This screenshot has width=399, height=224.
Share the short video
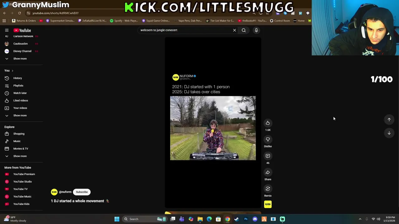pos(268,173)
